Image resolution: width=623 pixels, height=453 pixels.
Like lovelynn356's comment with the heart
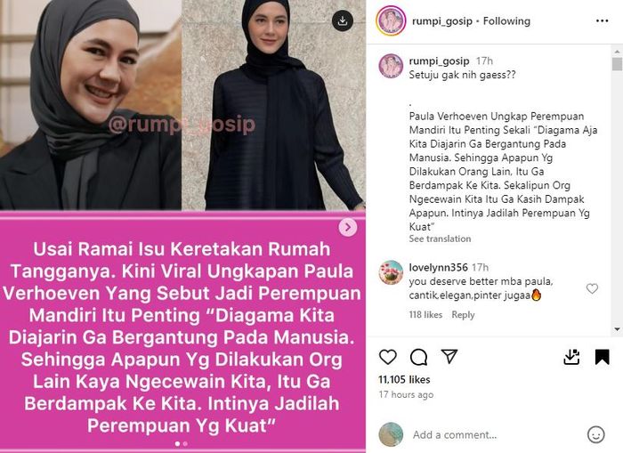[592, 288]
